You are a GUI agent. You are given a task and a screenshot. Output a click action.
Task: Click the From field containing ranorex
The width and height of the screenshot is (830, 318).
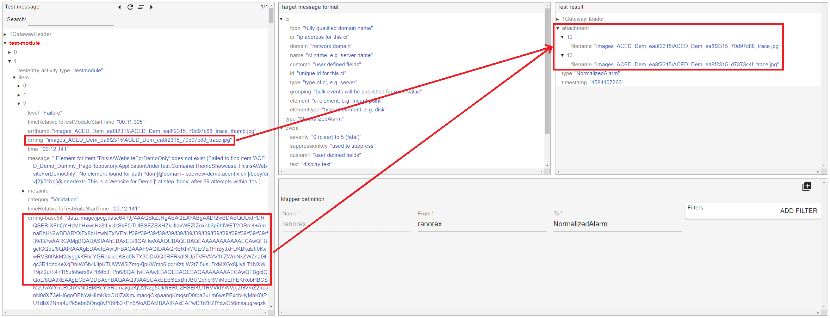(481, 224)
